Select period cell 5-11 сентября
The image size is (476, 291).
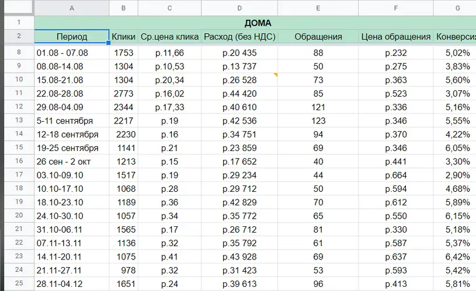click(72, 121)
